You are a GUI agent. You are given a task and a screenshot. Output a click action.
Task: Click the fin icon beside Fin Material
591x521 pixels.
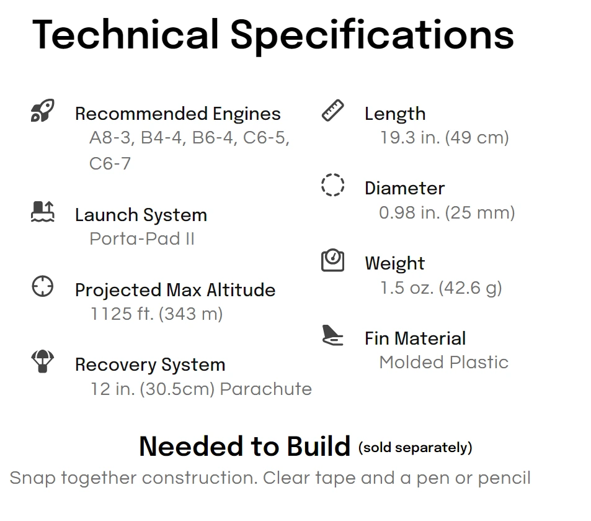[x=333, y=335]
